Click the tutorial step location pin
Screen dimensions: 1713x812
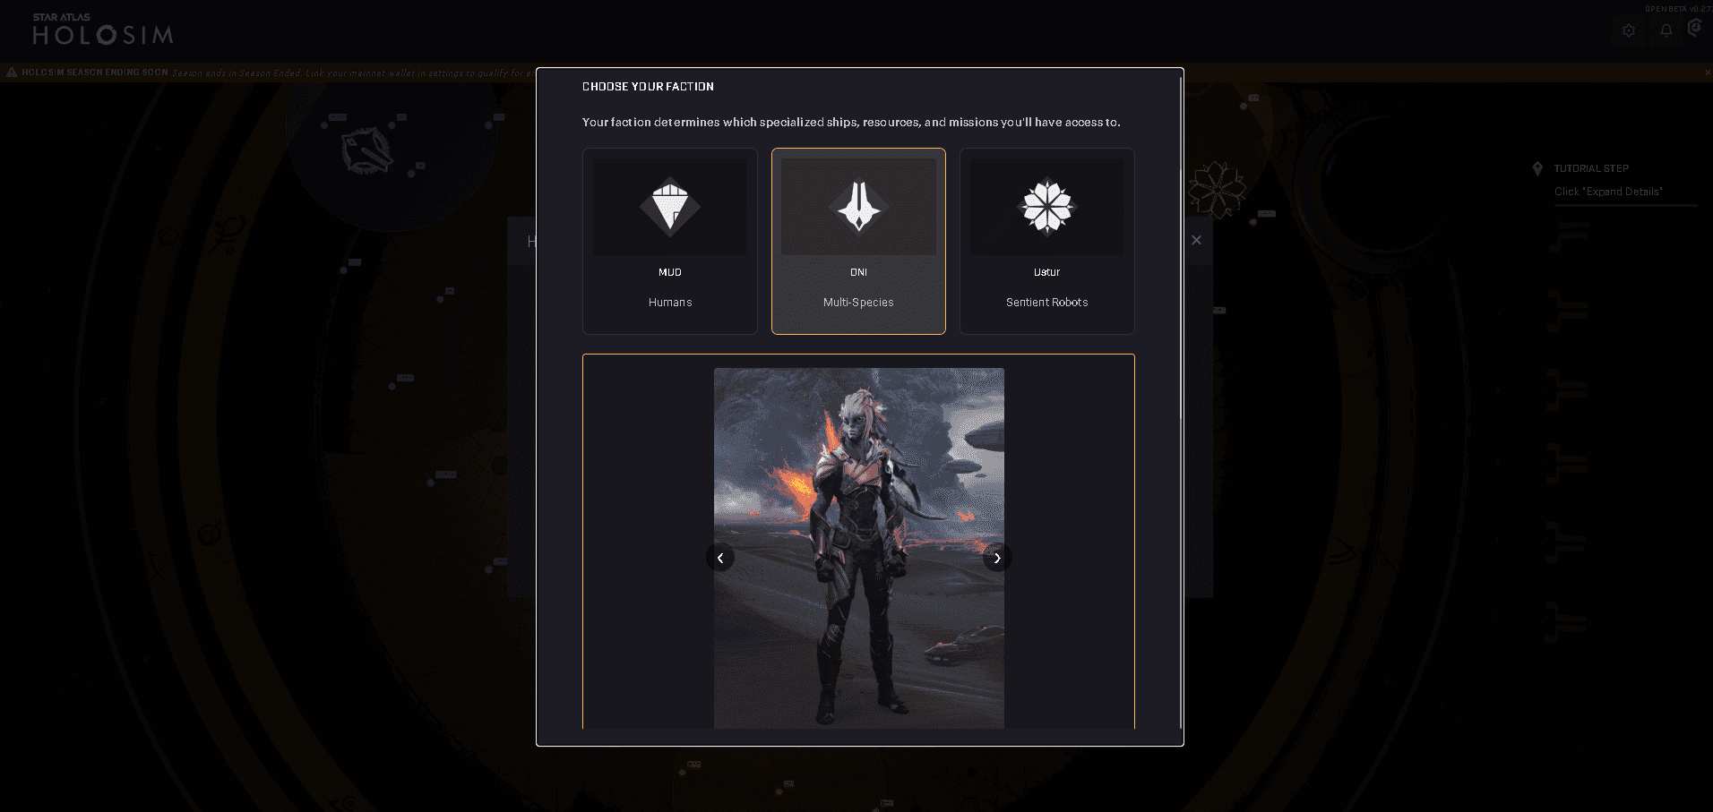click(1537, 168)
